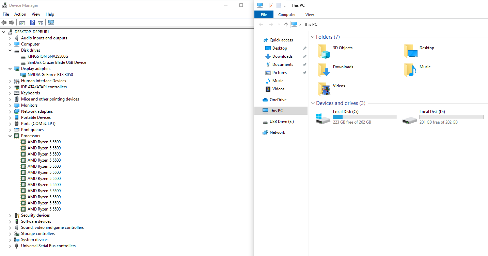Collapse the Processors tree node

click(x=10, y=136)
